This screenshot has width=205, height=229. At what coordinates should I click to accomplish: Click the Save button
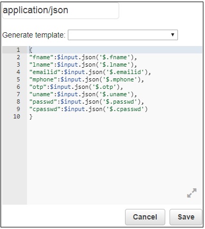[x=186, y=217]
